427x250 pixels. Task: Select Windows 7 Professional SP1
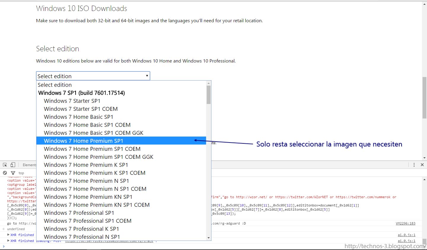(121, 213)
